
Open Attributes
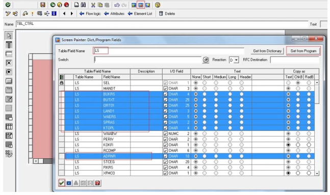pyautogui.click(x=114, y=14)
